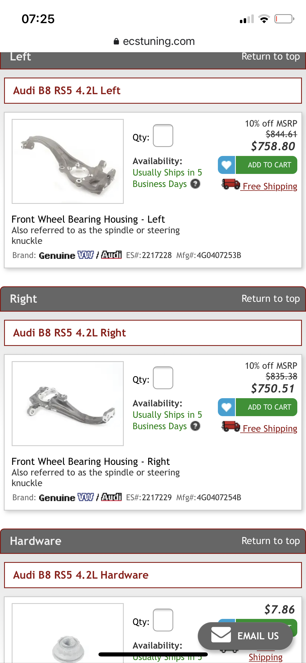Add right bearing housing to wishlist
The image size is (306, 663).
(x=226, y=407)
